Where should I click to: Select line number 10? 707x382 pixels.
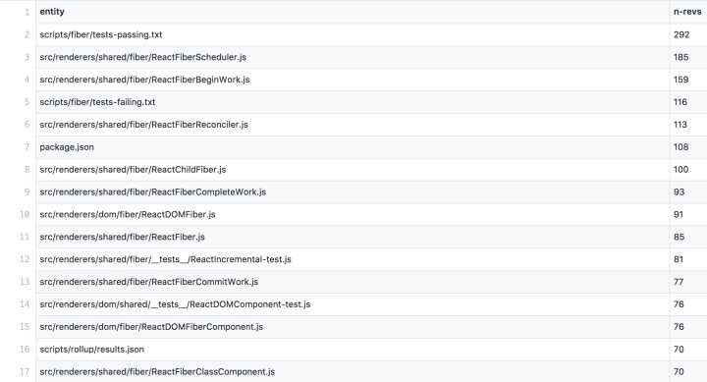(x=25, y=215)
